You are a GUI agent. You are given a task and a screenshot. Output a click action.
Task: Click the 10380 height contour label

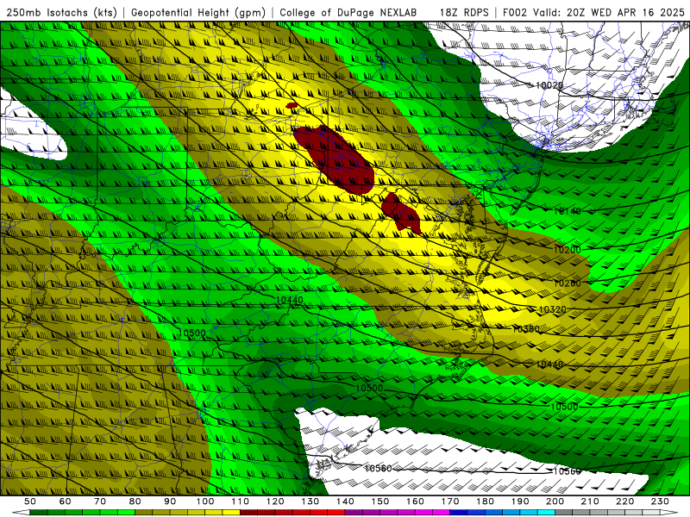pos(526,329)
